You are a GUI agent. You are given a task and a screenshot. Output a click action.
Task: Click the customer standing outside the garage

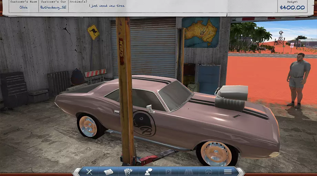click(298, 81)
